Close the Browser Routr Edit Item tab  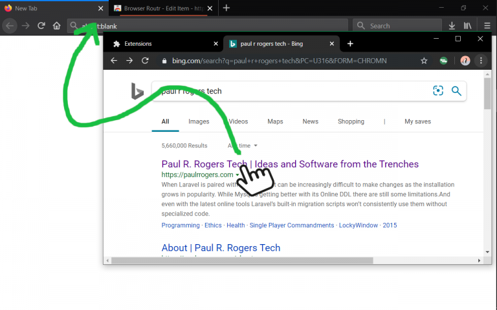tap(210, 8)
